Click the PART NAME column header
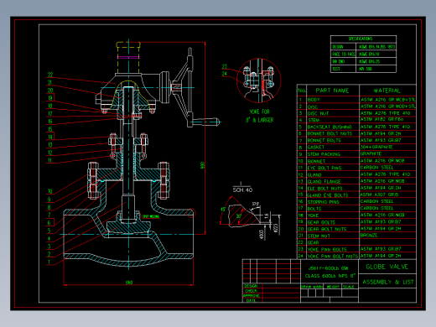Image resolution: width=436 pixels, height=327 pixels. 332,91
